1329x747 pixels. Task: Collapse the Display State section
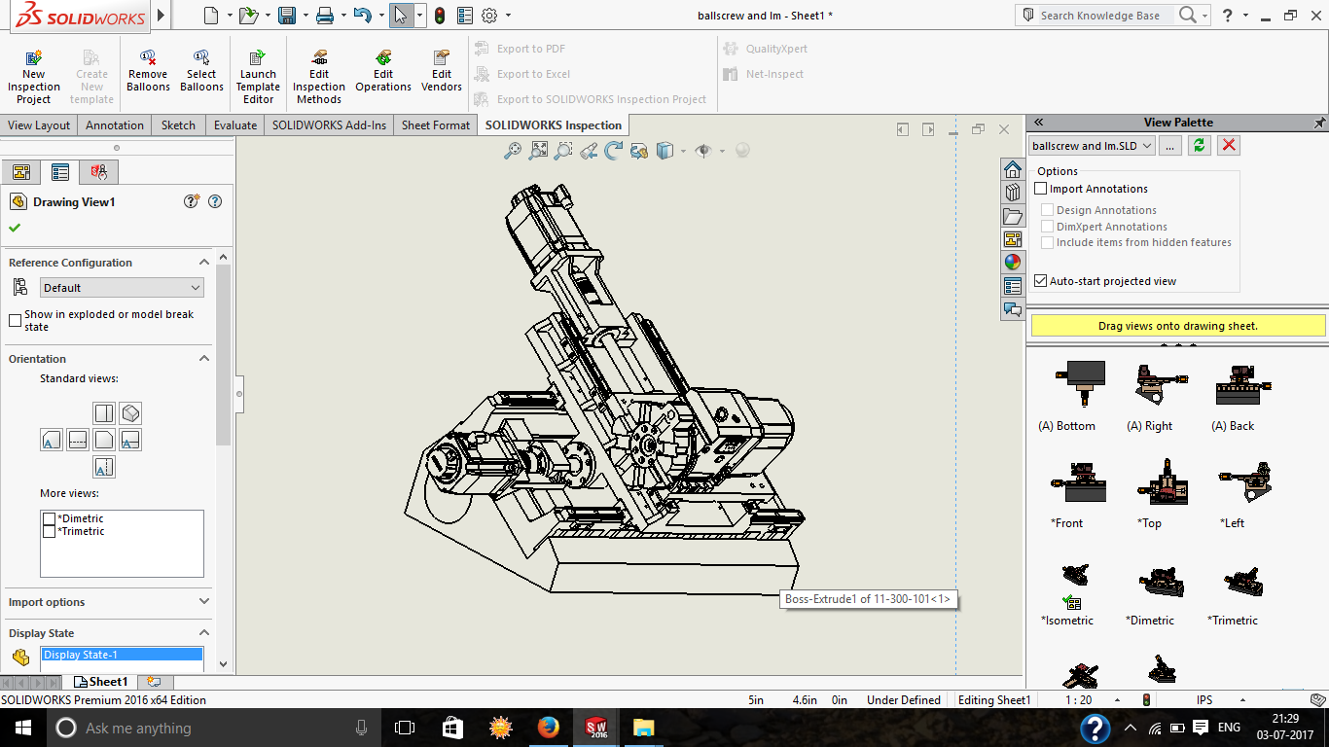tap(203, 633)
